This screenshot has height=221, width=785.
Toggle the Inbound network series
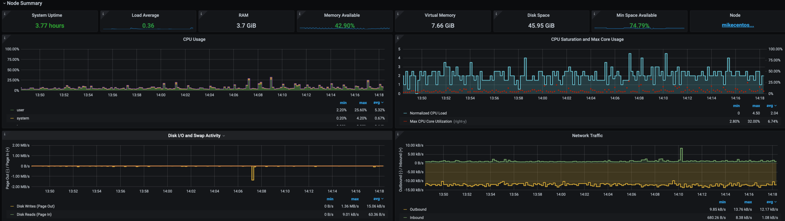click(417, 218)
